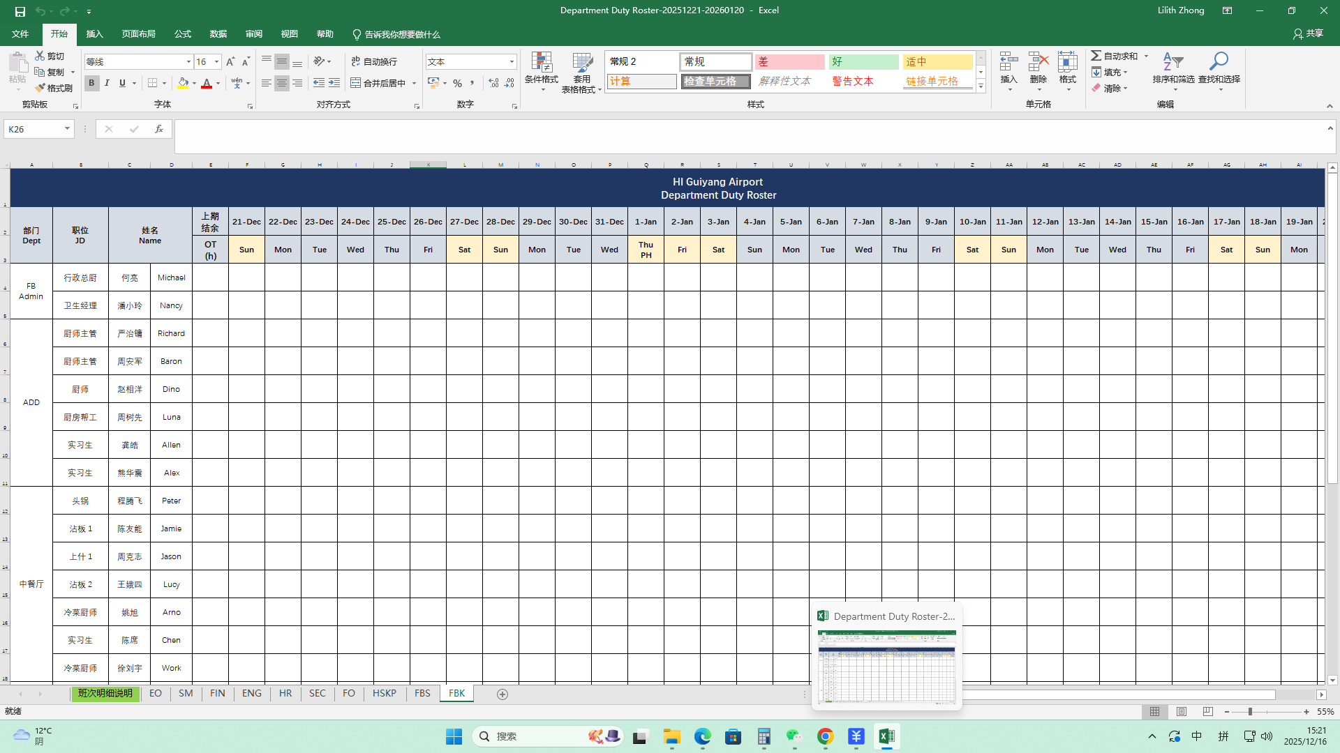
Task: Click the Format Painter brush icon
Action: pyautogui.click(x=40, y=88)
